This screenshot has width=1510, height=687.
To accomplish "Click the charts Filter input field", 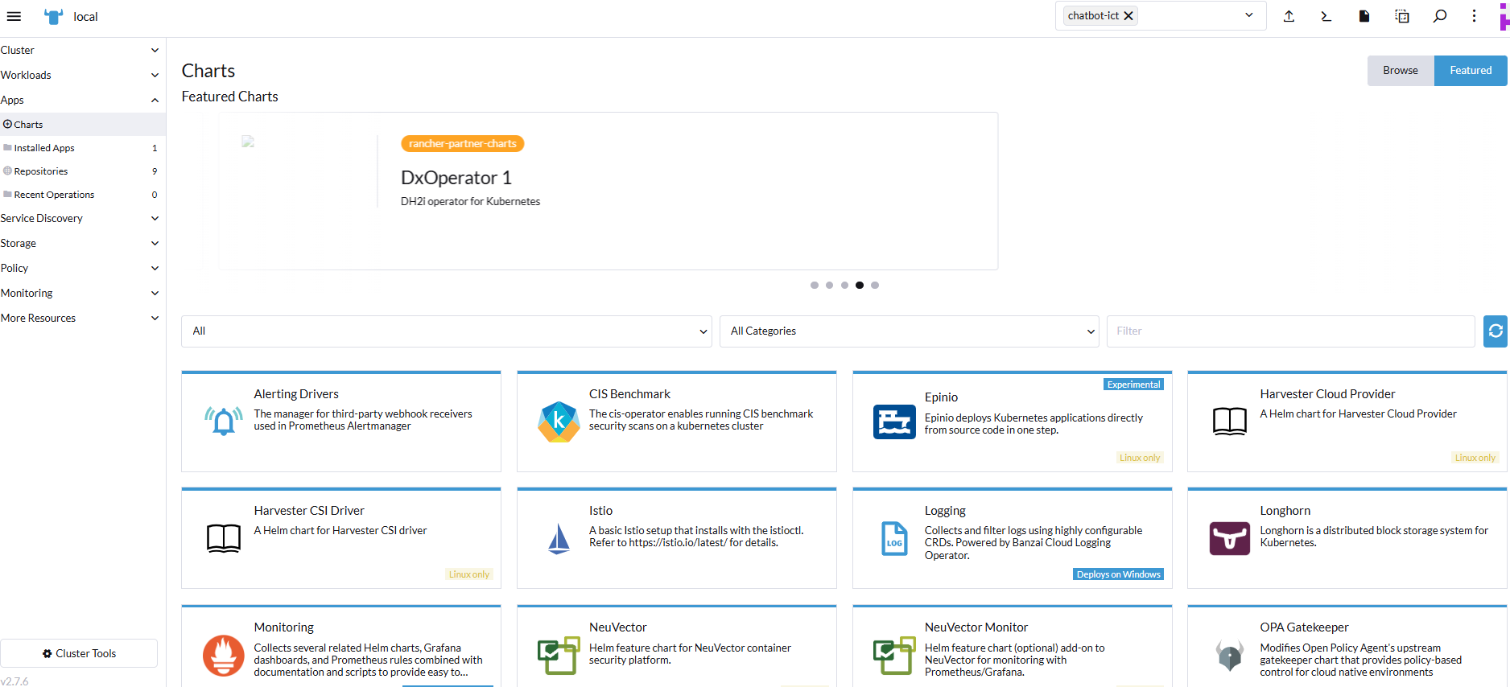I will coord(1290,331).
